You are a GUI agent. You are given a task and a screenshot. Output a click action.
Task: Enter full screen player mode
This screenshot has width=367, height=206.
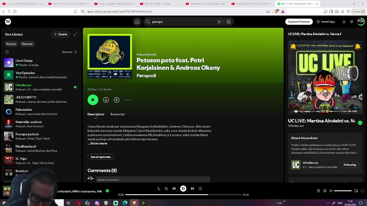[362, 191]
